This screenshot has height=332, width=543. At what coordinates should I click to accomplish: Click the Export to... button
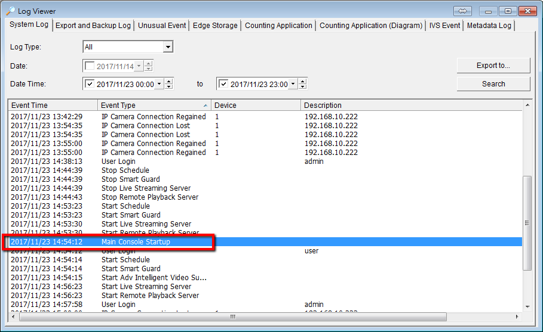493,66
